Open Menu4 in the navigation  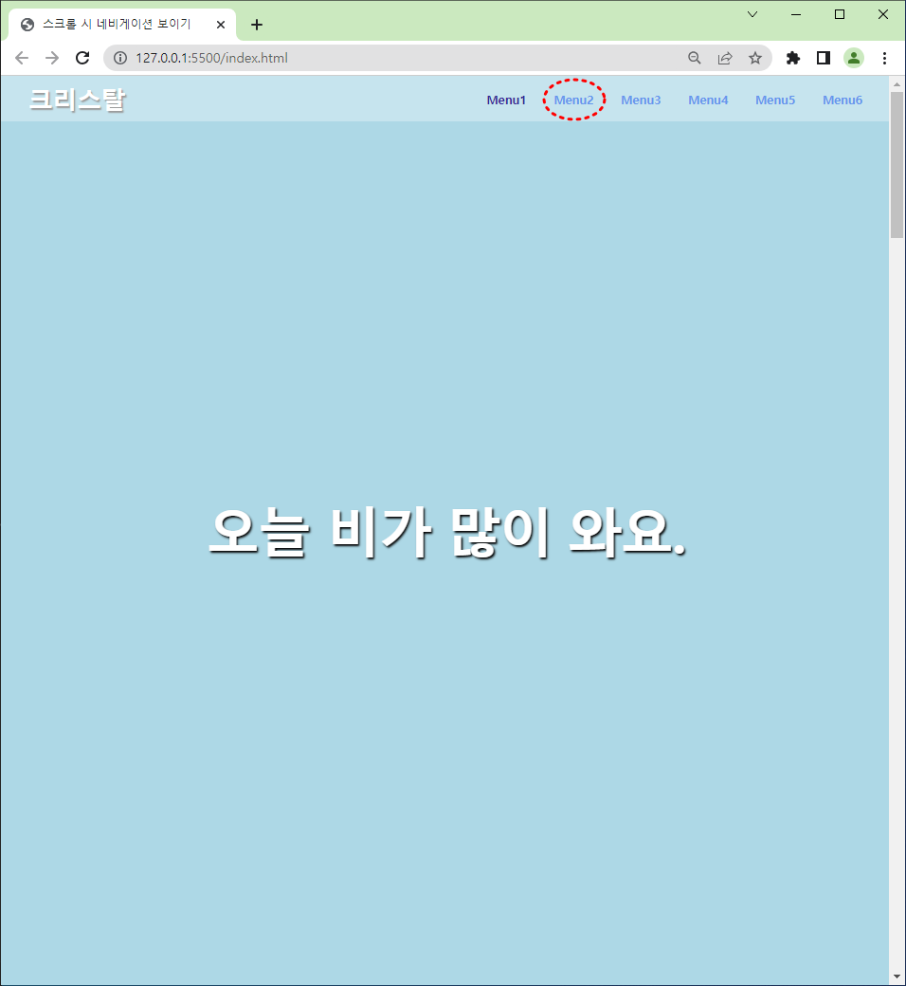[x=708, y=100]
